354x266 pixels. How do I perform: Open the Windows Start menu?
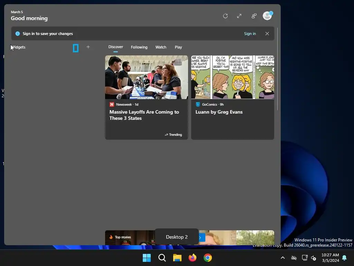tap(147, 258)
